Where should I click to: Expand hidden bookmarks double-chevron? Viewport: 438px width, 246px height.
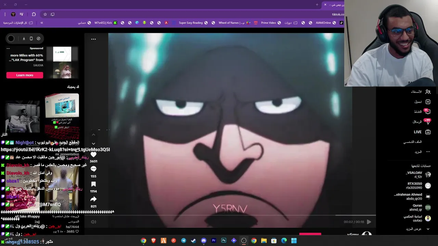42,23
